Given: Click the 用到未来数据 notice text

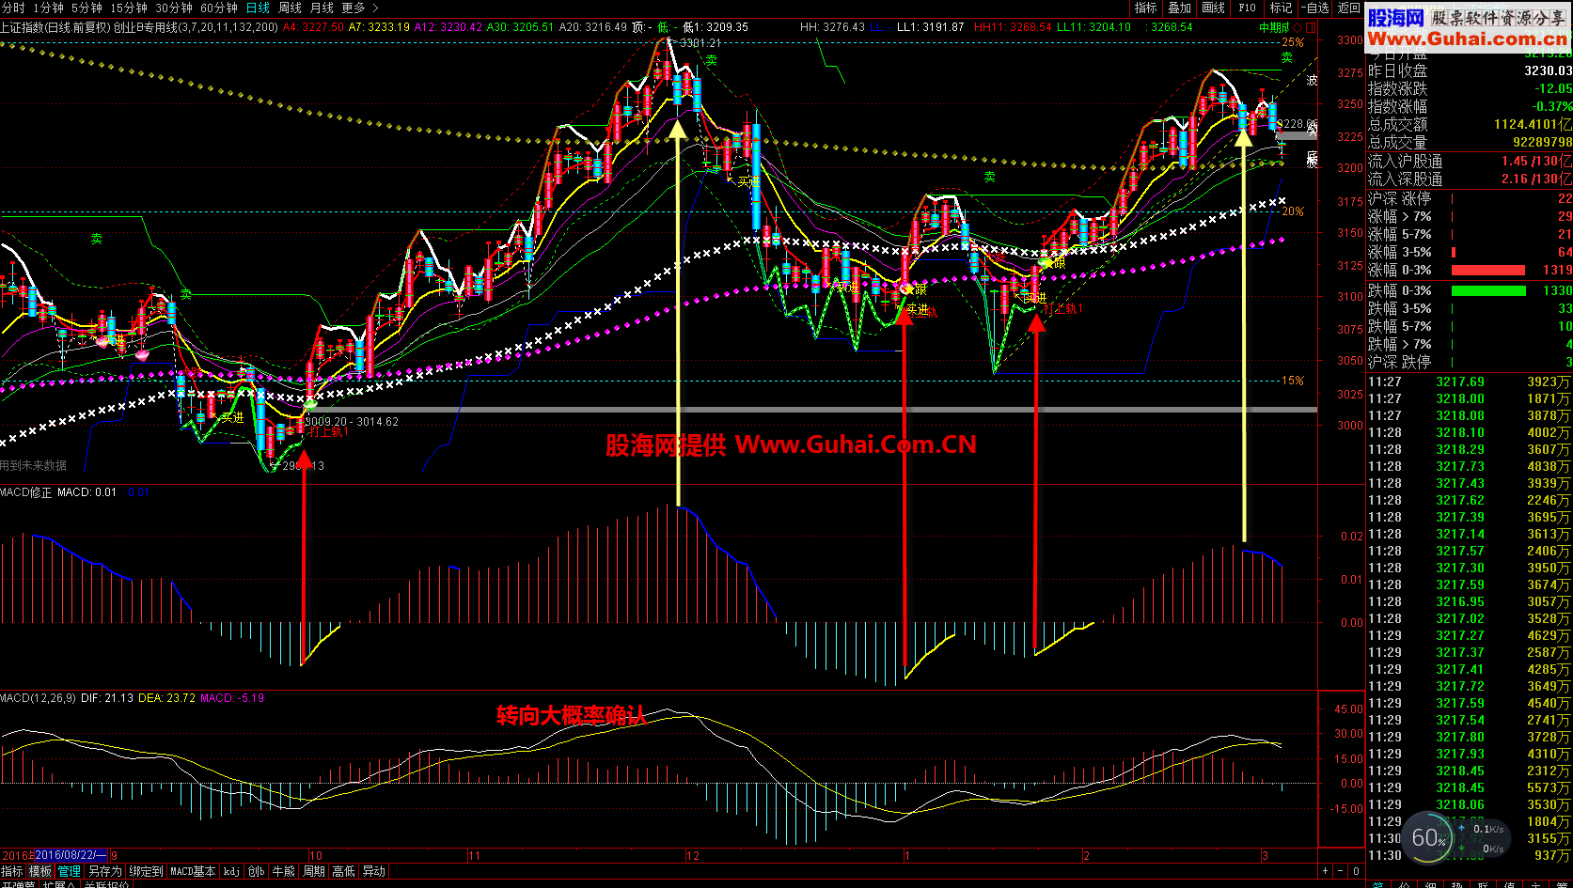Looking at the screenshot, I should click(34, 465).
